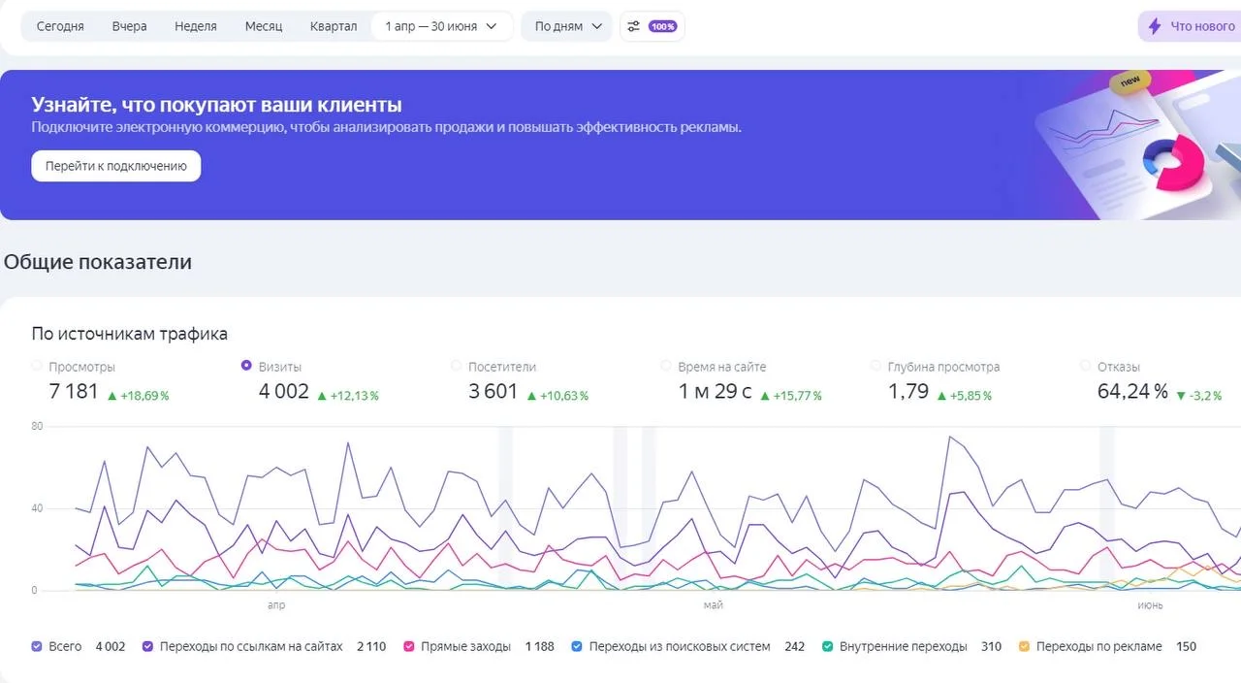The width and height of the screenshot is (1241, 683).
Task: Select the Вчера period tab
Action: [129, 26]
